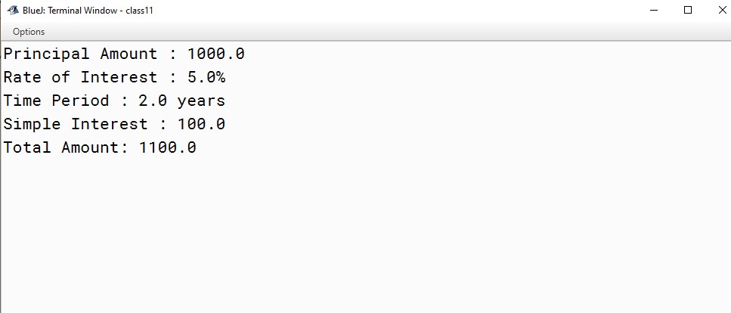Click the value 1100.0 in terminal output
This screenshot has width=731, height=313.
pyautogui.click(x=168, y=148)
